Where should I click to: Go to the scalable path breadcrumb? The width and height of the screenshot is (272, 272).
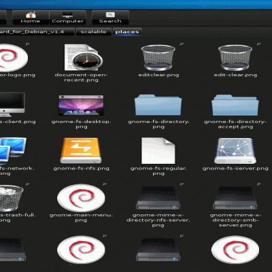93,32
